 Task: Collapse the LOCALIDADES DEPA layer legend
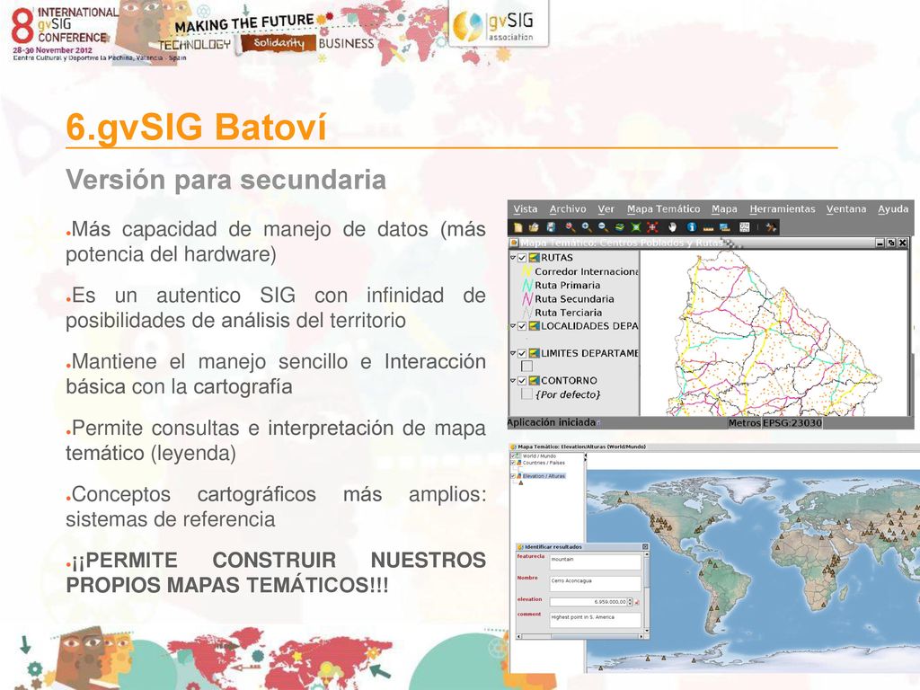pyautogui.click(x=513, y=325)
